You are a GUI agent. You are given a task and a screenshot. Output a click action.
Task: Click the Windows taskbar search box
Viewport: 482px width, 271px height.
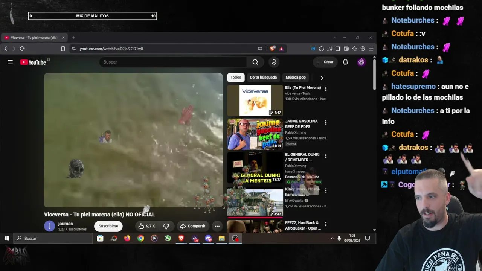pos(53,238)
